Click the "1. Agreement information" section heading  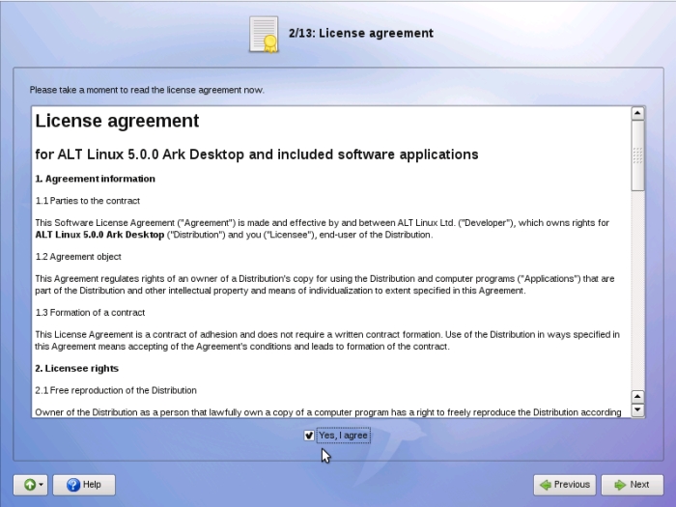95,179
